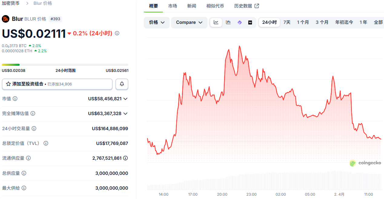Click the price alert bell icon

(x=122, y=84)
